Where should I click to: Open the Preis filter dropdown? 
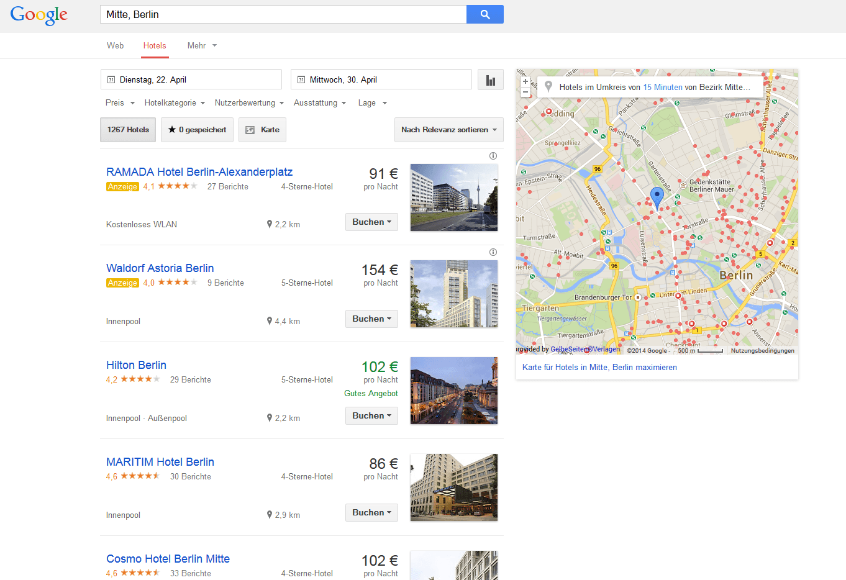coord(120,103)
